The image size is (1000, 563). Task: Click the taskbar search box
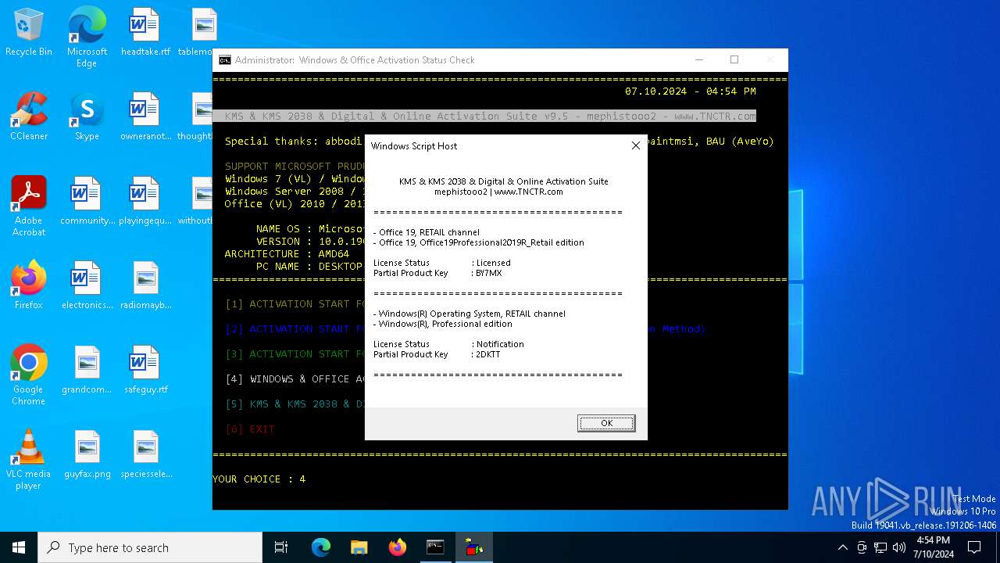point(150,547)
